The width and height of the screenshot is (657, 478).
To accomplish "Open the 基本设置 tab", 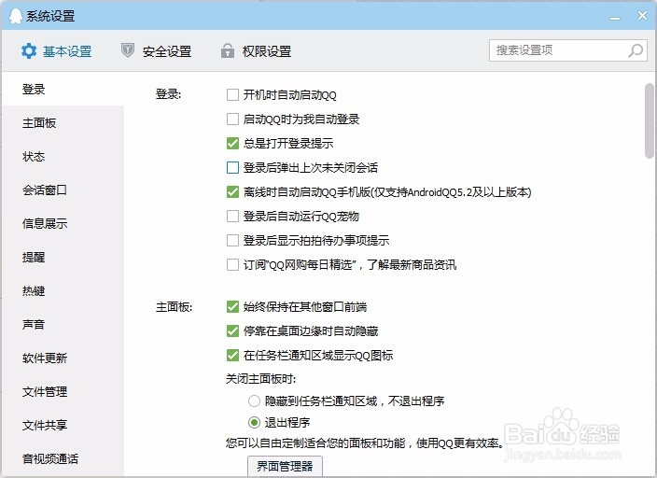I will [x=57, y=51].
